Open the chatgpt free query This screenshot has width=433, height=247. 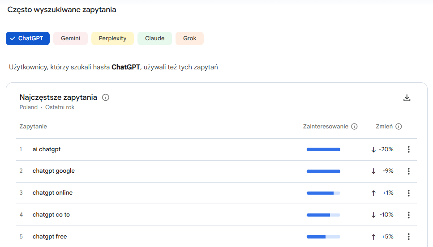(x=50, y=237)
